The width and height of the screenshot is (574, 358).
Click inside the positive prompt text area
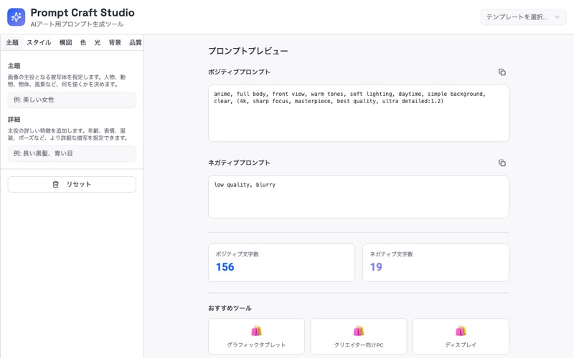click(x=358, y=113)
